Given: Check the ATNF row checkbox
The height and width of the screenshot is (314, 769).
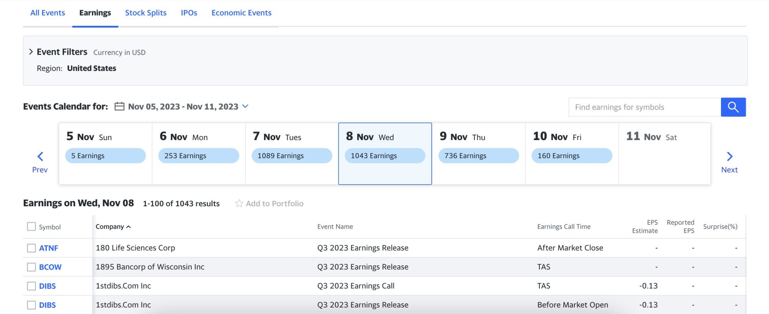Looking at the screenshot, I should click(x=32, y=248).
